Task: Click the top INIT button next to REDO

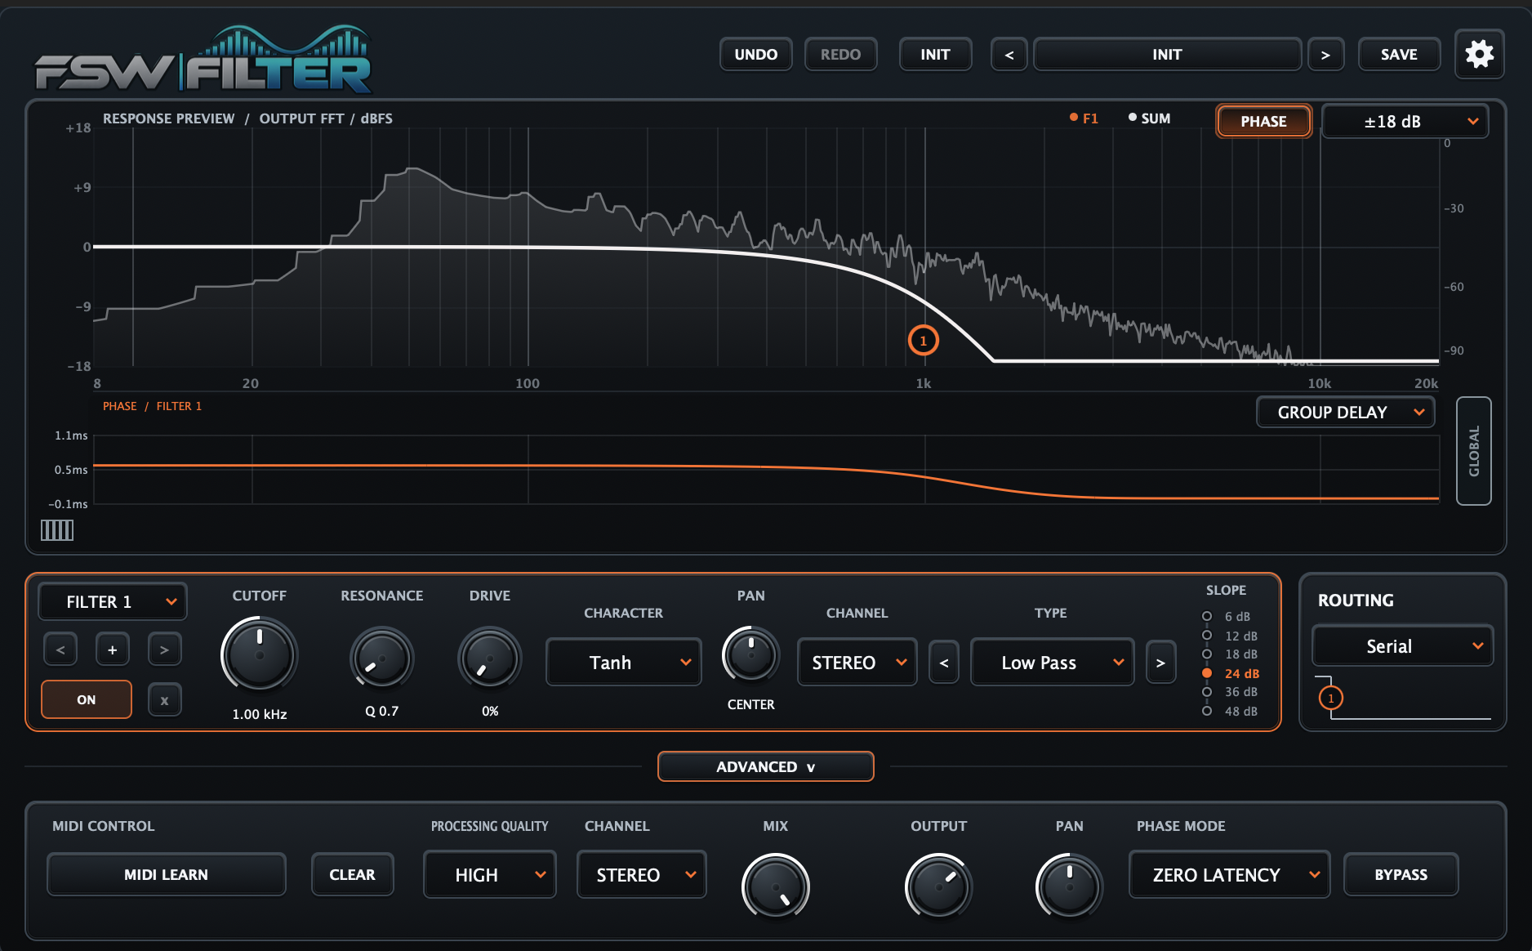Action: [x=935, y=55]
